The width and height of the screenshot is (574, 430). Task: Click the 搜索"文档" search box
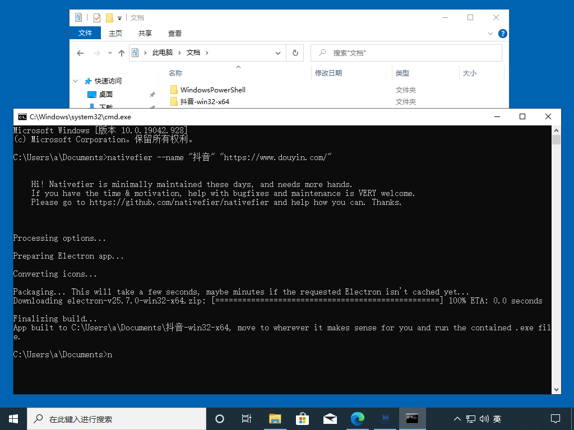tap(406, 53)
